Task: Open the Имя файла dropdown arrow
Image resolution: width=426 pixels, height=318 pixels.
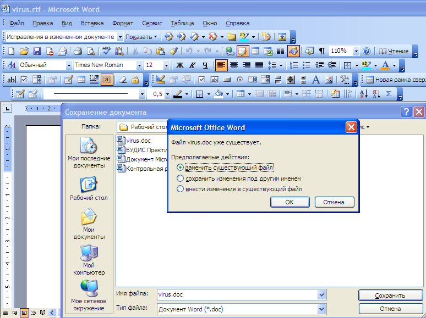Action: (321, 295)
